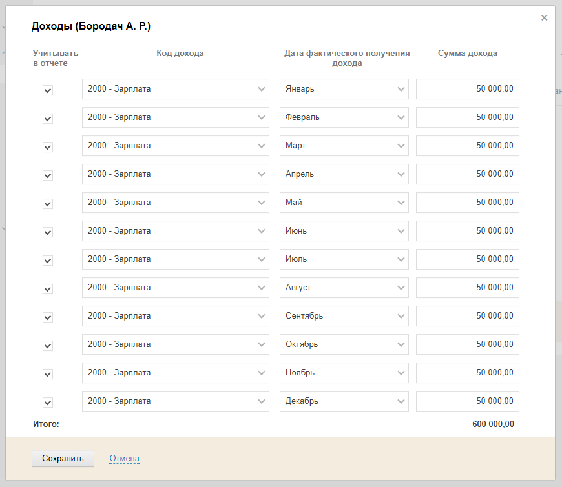Image resolution: width=562 pixels, height=487 pixels.
Task: Toggle the December row checkbox
Action: click(48, 403)
